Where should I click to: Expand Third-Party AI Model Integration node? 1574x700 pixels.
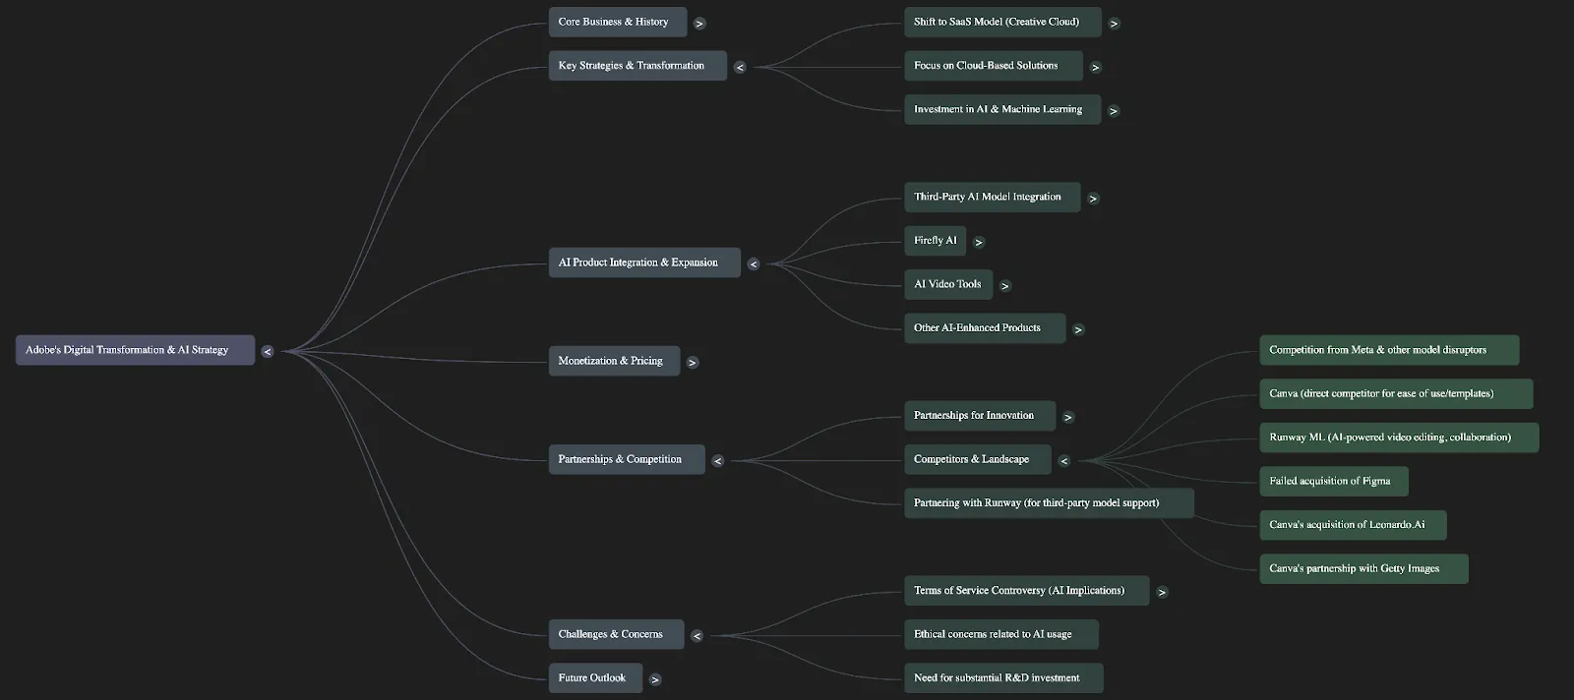pyautogui.click(x=1093, y=199)
